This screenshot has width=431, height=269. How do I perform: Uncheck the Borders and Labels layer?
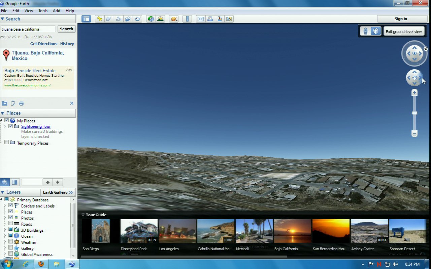coord(11,206)
